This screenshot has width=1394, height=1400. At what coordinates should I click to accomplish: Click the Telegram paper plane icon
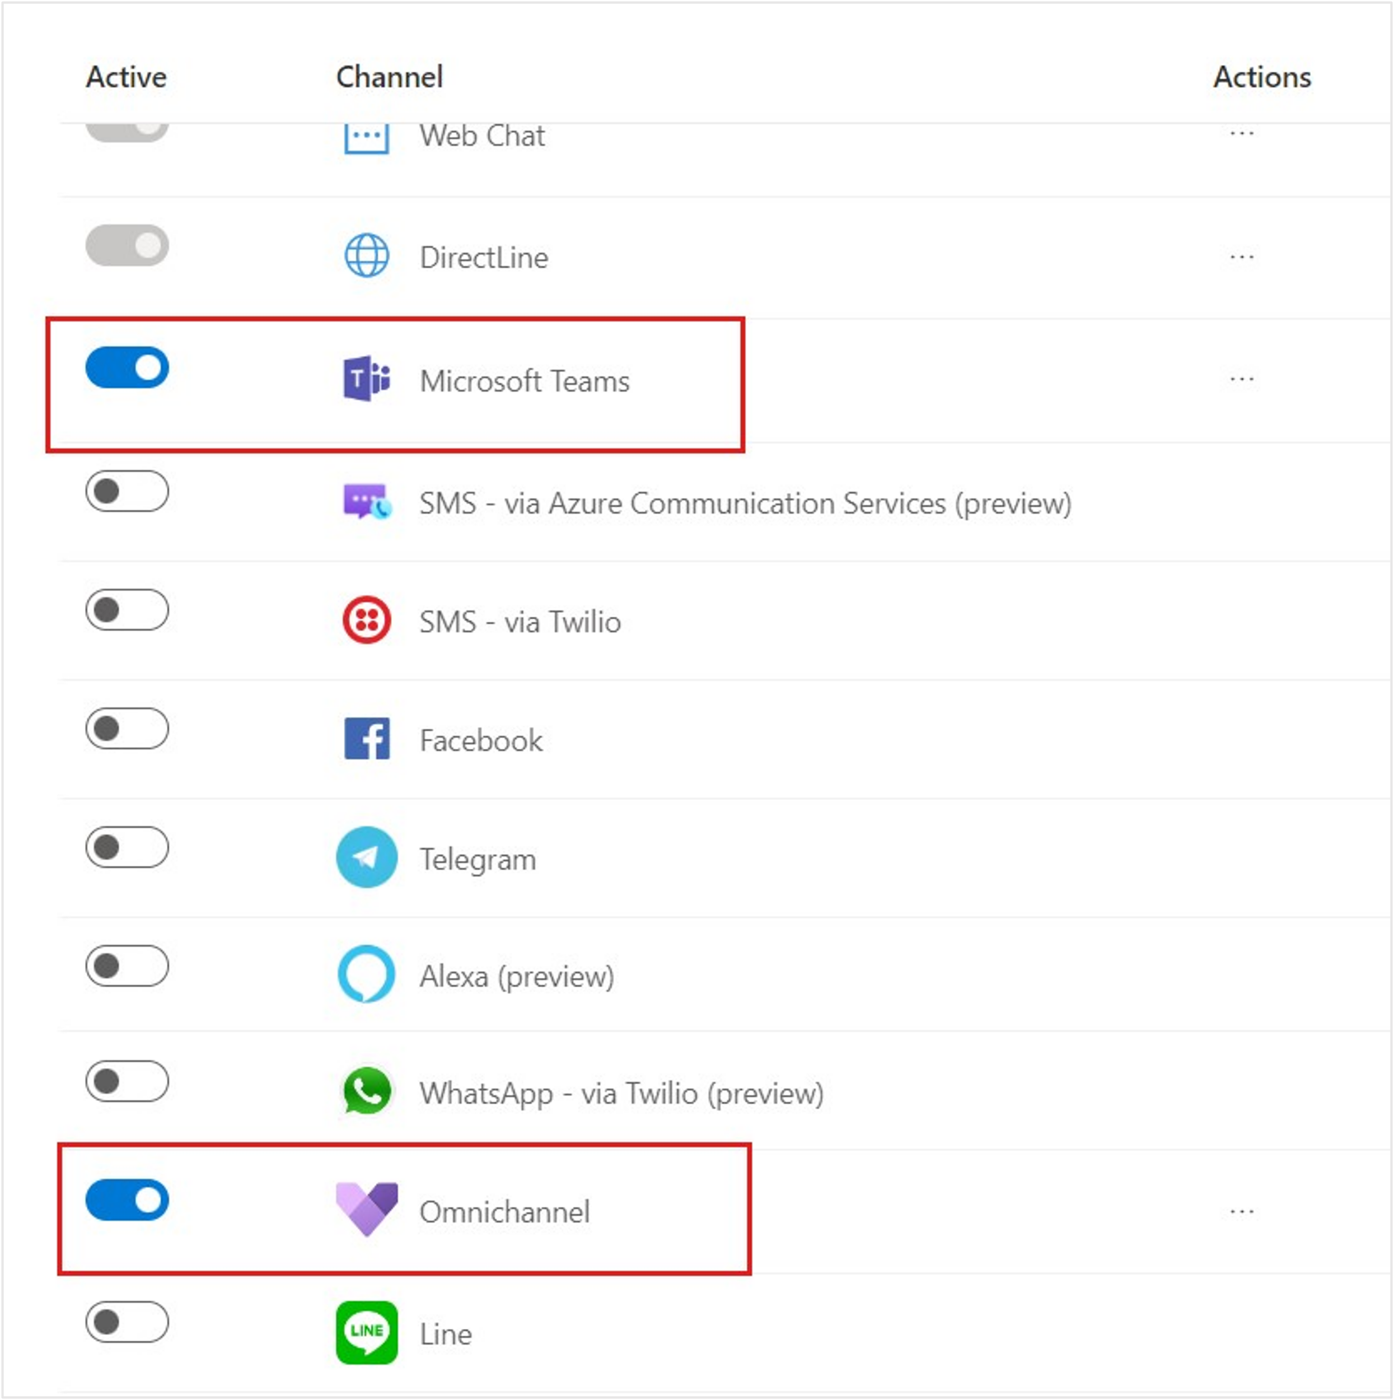click(x=367, y=857)
